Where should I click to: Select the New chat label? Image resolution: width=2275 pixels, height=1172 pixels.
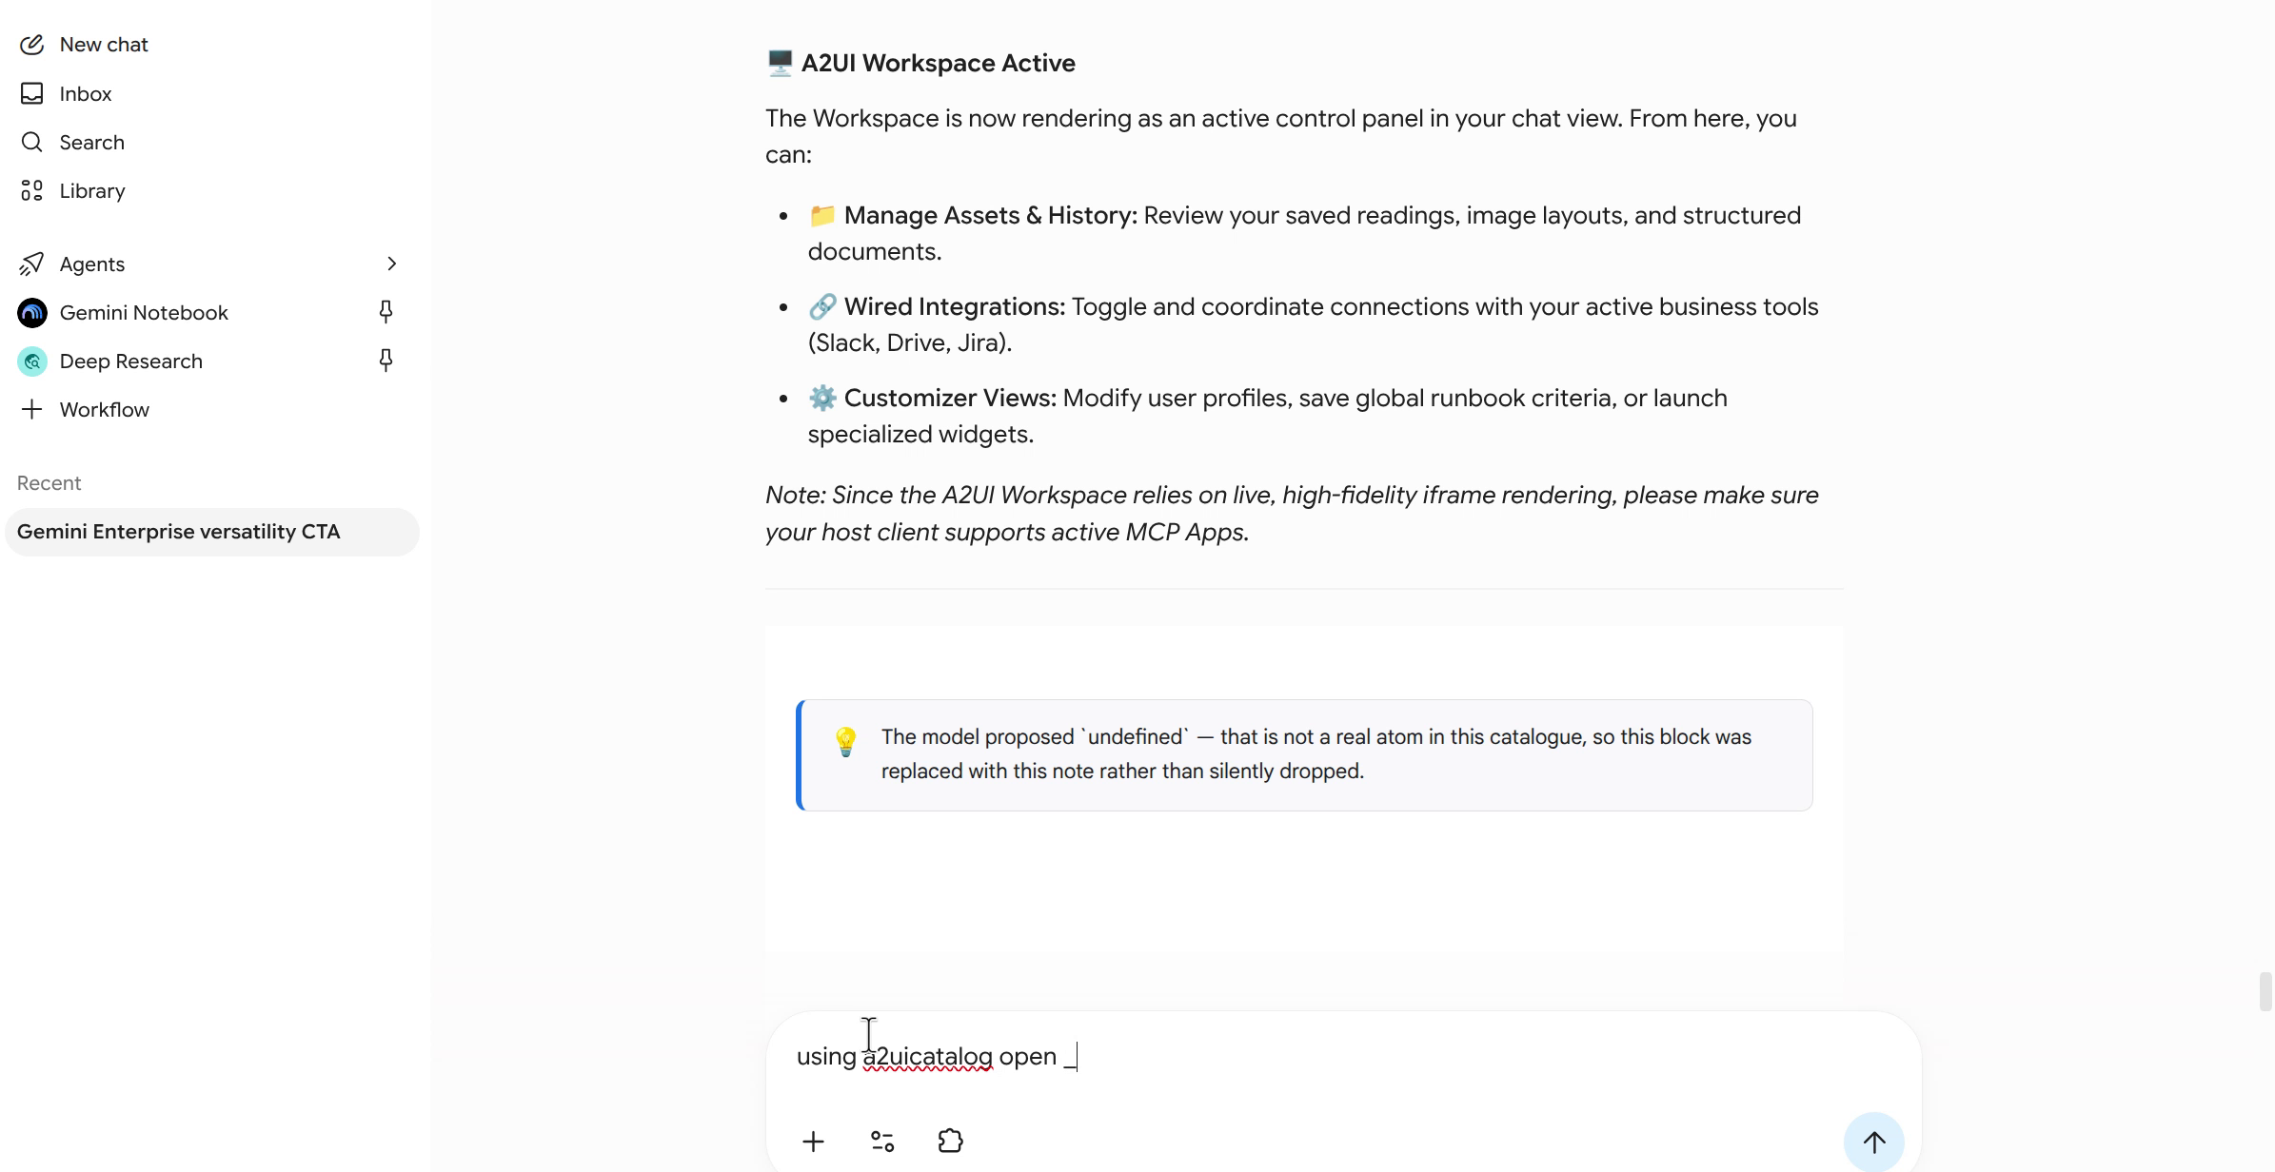click(104, 45)
